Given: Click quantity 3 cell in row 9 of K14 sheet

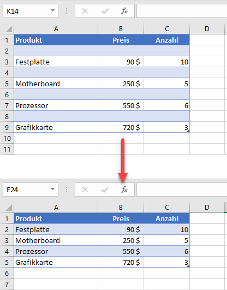Looking at the screenshot, I should [x=167, y=127].
